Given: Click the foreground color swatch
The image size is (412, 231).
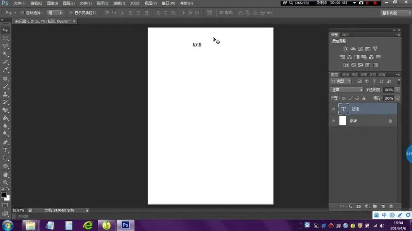Looking at the screenshot, I should pyautogui.click(x=4, y=195).
